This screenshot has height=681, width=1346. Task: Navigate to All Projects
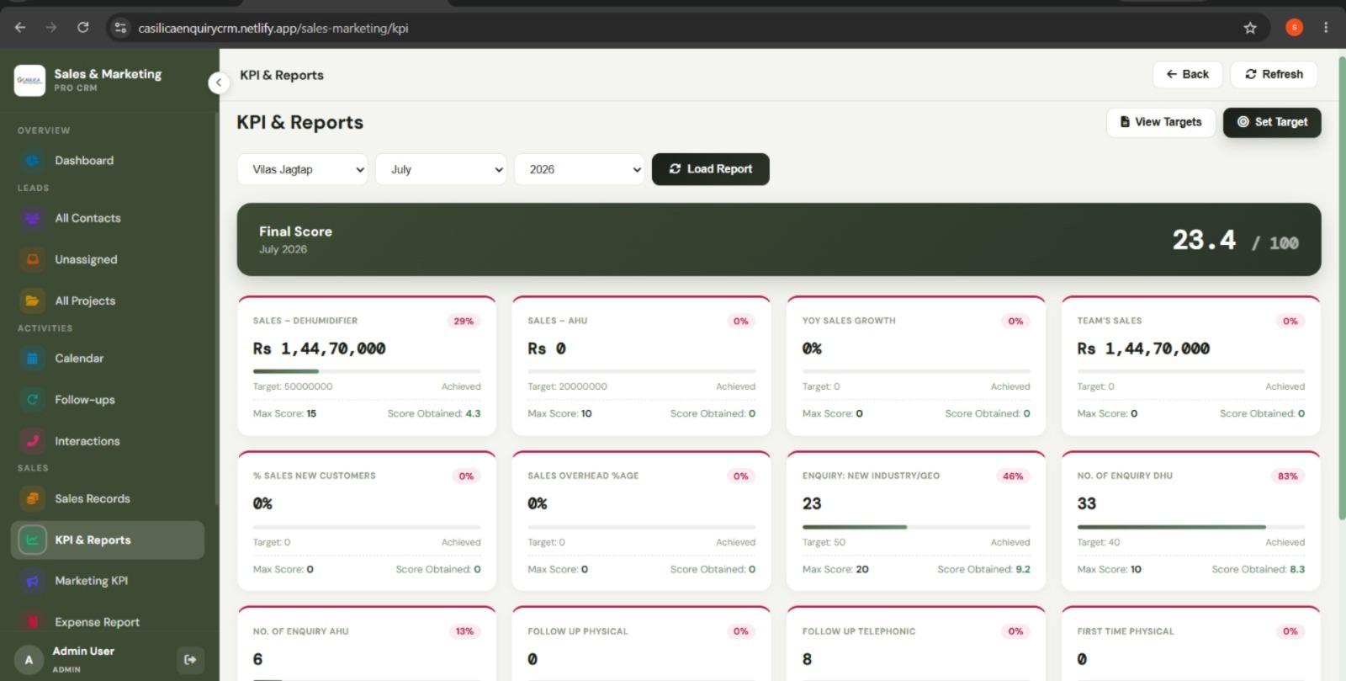point(108,301)
